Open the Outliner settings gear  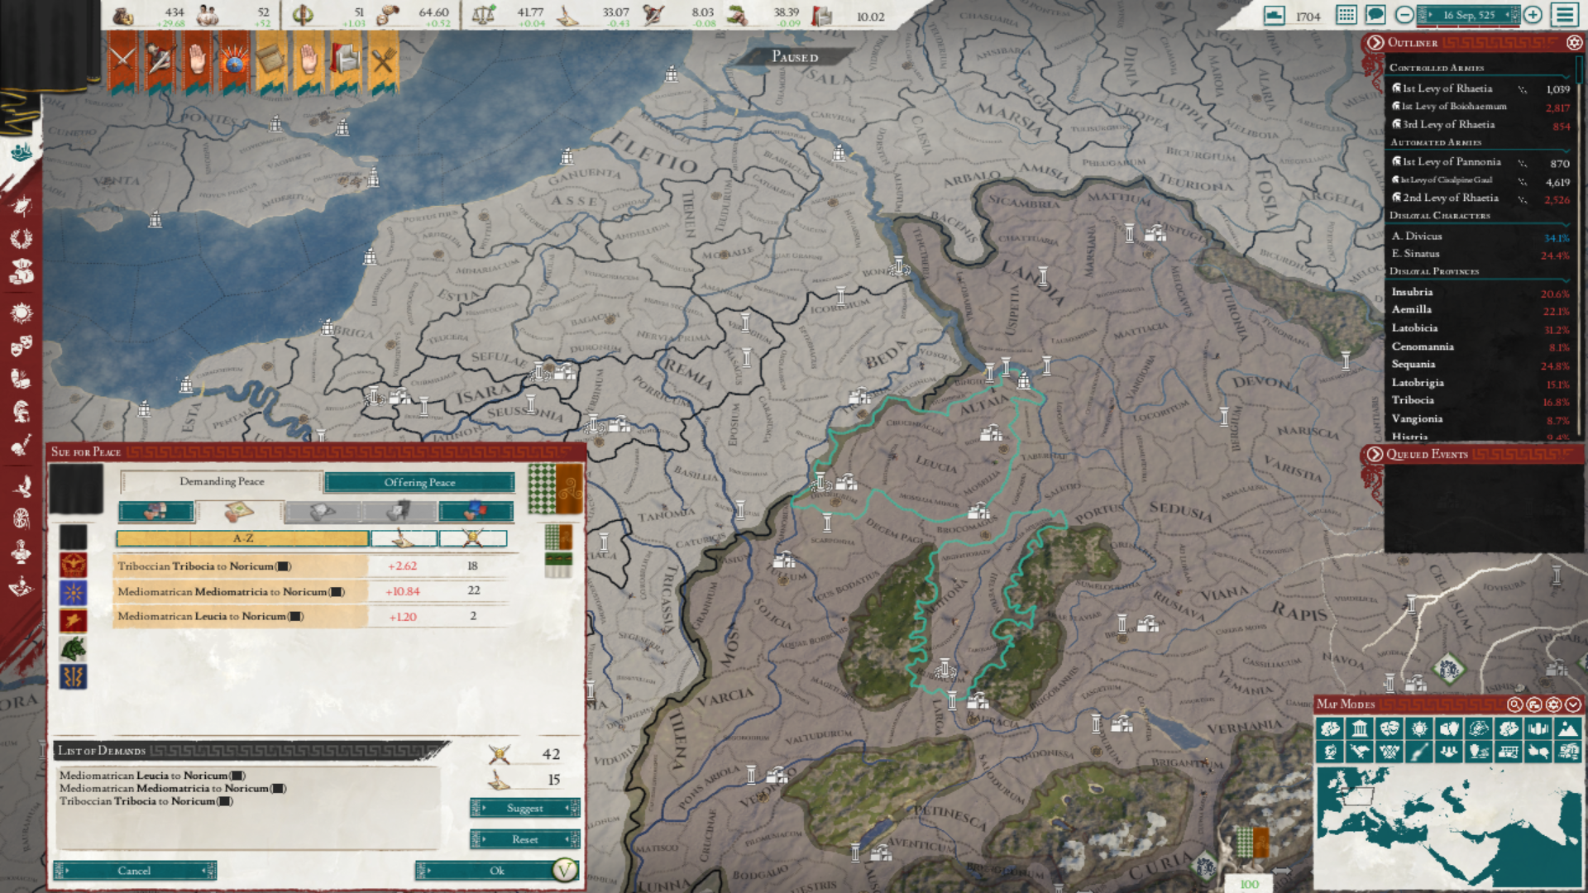[x=1574, y=42]
